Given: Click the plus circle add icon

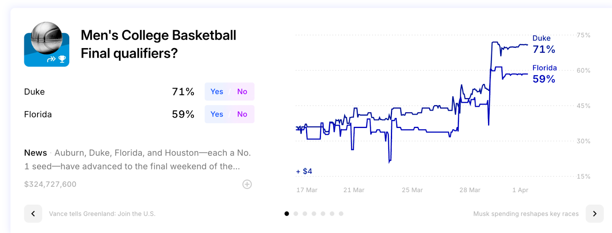Looking at the screenshot, I should click(x=247, y=184).
